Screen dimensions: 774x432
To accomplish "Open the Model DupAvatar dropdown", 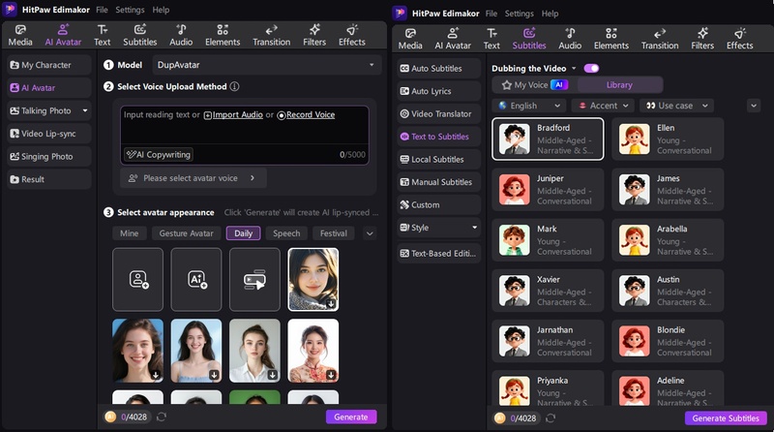I will [267, 65].
